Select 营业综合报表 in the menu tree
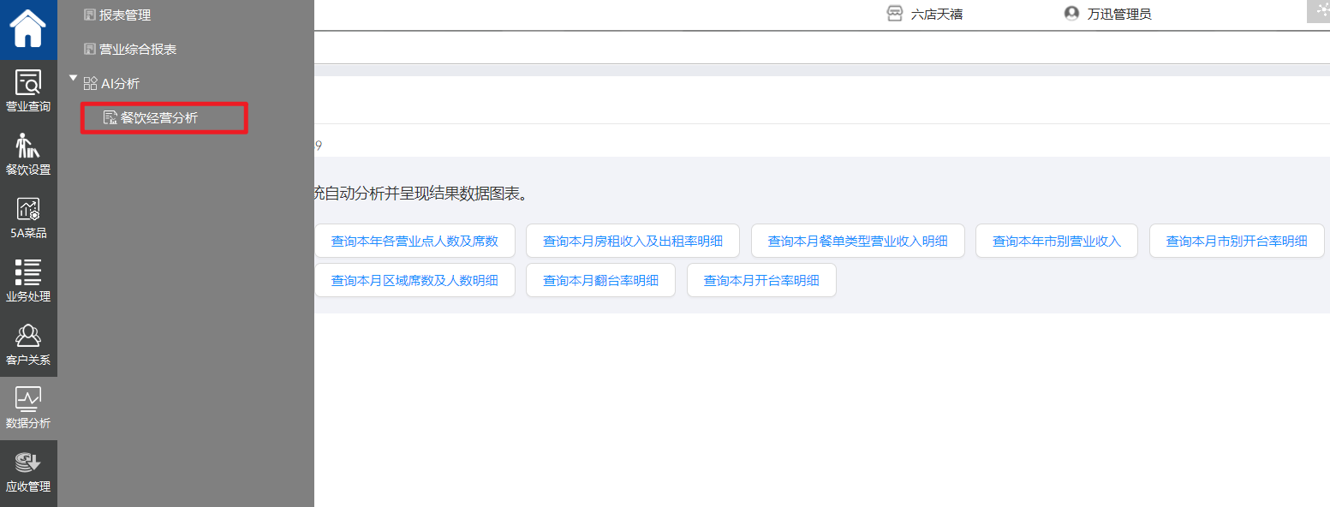Screen dimensions: 1330x507 click(138, 49)
